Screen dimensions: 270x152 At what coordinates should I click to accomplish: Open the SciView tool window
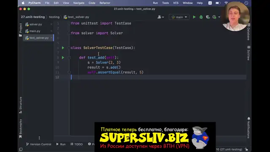pos(248,53)
